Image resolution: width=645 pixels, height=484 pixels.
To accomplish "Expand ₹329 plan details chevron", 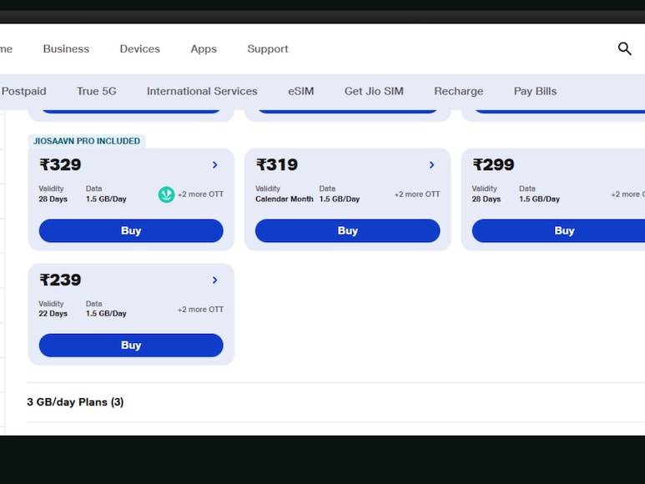I will click(214, 165).
